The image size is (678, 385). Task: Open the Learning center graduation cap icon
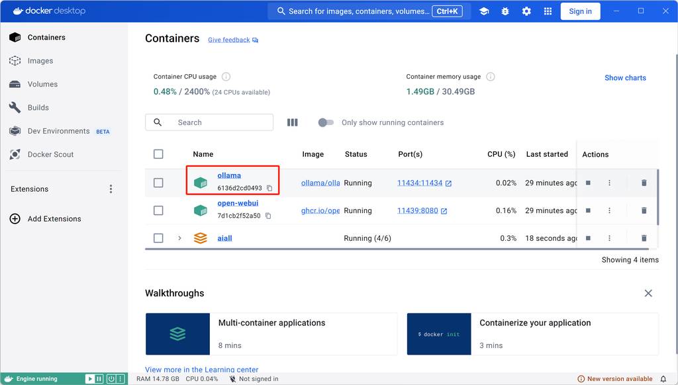pyautogui.click(x=484, y=11)
